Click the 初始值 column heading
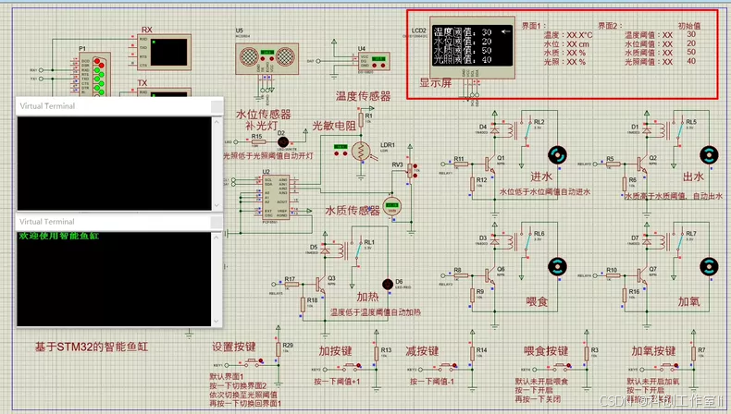Image resolution: width=731 pixels, height=414 pixels. [x=689, y=26]
